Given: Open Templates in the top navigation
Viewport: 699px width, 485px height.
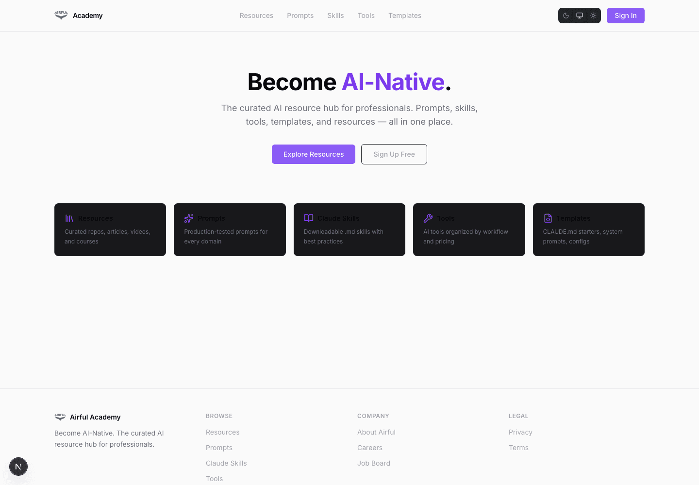Looking at the screenshot, I should point(405,16).
